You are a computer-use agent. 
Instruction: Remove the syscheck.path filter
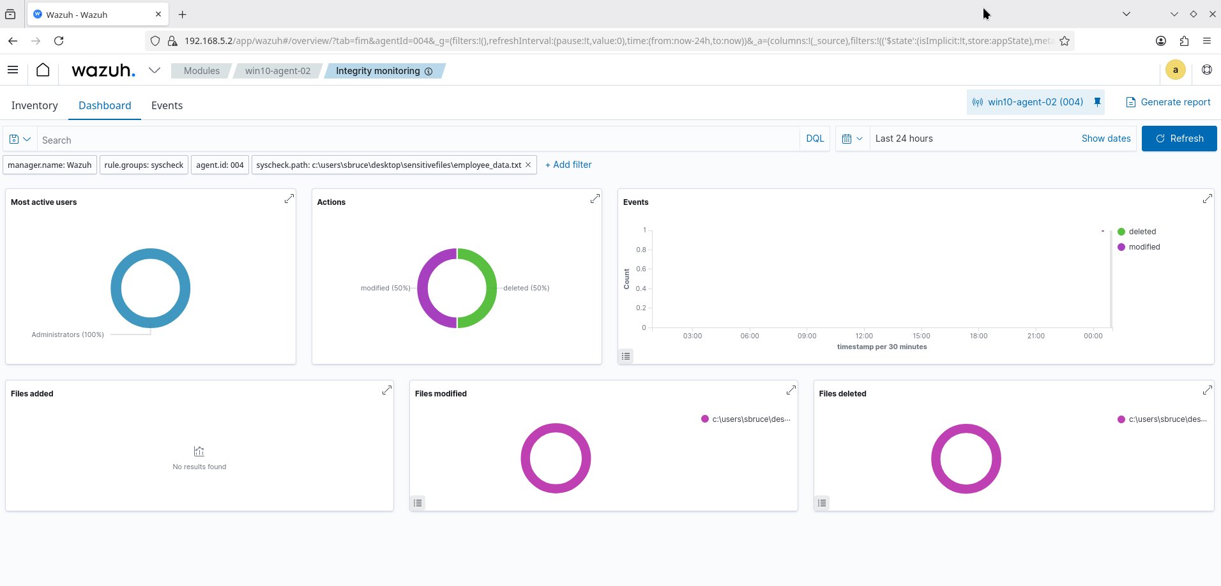[528, 165]
